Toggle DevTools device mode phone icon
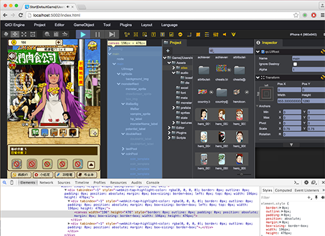325x236 pixels. tap(12, 183)
